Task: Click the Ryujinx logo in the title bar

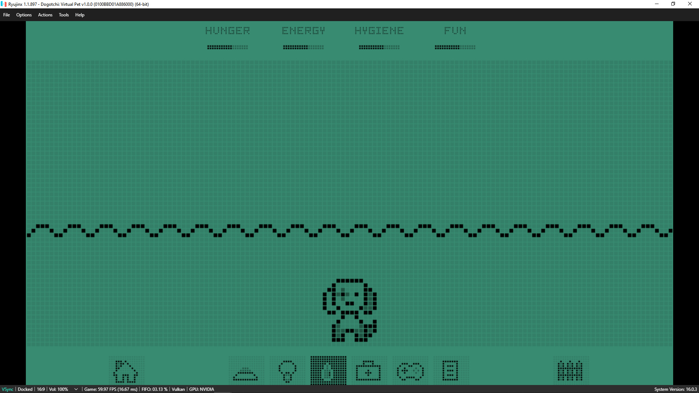Action: (3, 4)
